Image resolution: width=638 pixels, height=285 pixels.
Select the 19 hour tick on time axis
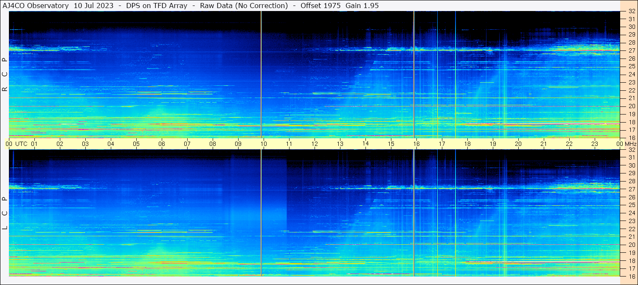coord(493,144)
